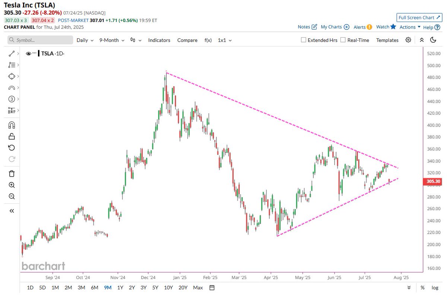Open the candlestick chart type dropdown

coord(136,40)
